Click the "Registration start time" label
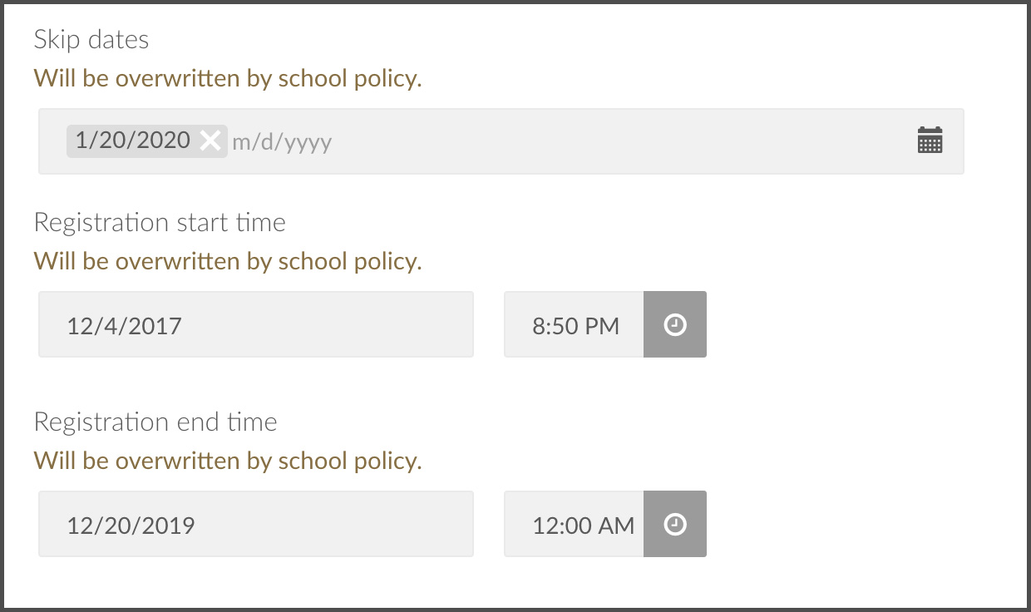The image size is (1031, 612). point(160,222)
